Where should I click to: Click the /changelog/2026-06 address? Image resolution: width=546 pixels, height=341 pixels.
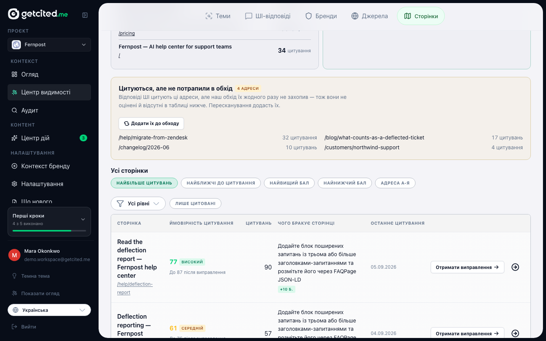click(x=144, y=147)
